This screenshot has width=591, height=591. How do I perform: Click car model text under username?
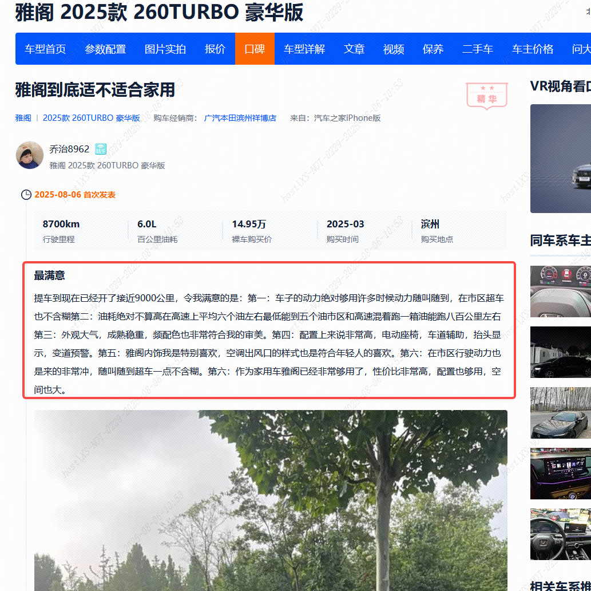[x=107, y=166]
